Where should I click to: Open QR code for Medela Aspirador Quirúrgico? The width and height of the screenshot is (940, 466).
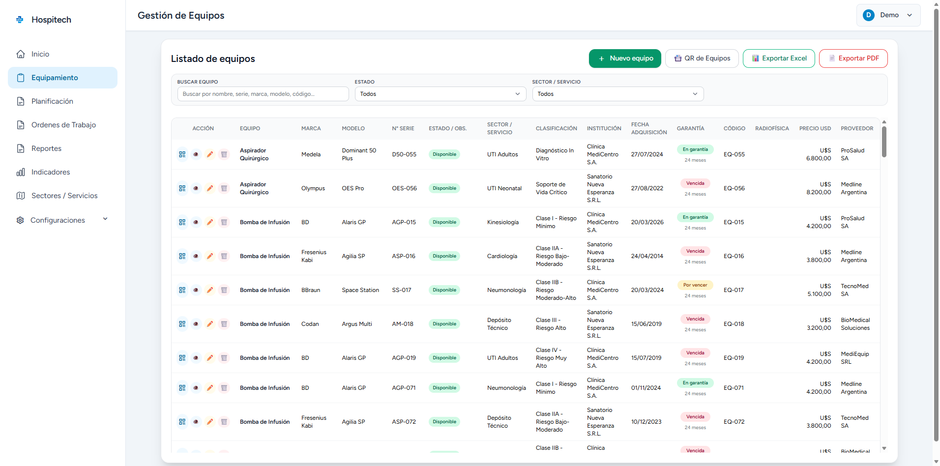(x=182, y=154)
